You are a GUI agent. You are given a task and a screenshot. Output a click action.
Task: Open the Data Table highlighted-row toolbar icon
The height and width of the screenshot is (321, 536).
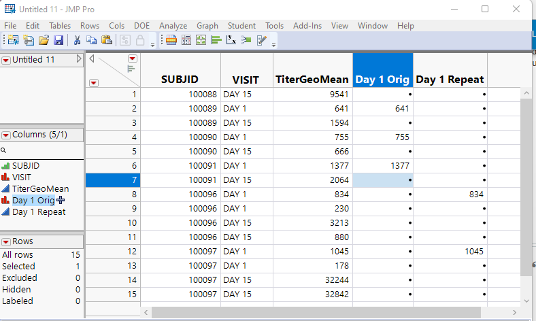[171, 40]
